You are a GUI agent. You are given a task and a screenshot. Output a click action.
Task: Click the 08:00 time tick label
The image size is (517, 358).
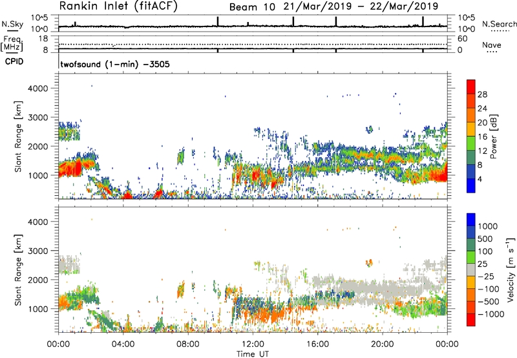(x=188, y=344)
